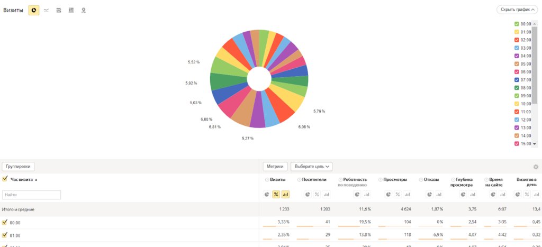
Task: Switch to the line chart view
Action: point(47,10)
